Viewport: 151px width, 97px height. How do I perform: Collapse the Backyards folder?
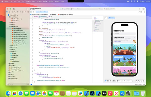[x=10, y=27]
